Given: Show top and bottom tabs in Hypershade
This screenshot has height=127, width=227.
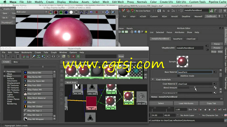Looking at the screenshot, I should [x=18, y=56].
